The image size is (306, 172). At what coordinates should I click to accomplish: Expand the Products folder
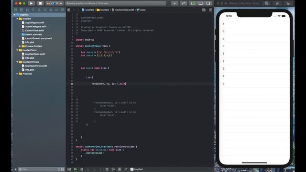coord(17,74)
